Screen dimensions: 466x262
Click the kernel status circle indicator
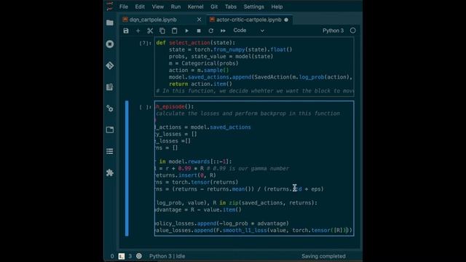tap(352, 31)
